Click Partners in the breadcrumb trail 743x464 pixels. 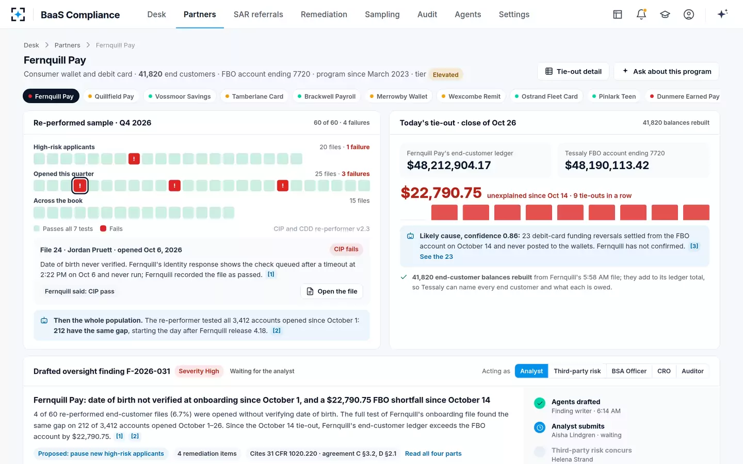(x=68, y=45)
